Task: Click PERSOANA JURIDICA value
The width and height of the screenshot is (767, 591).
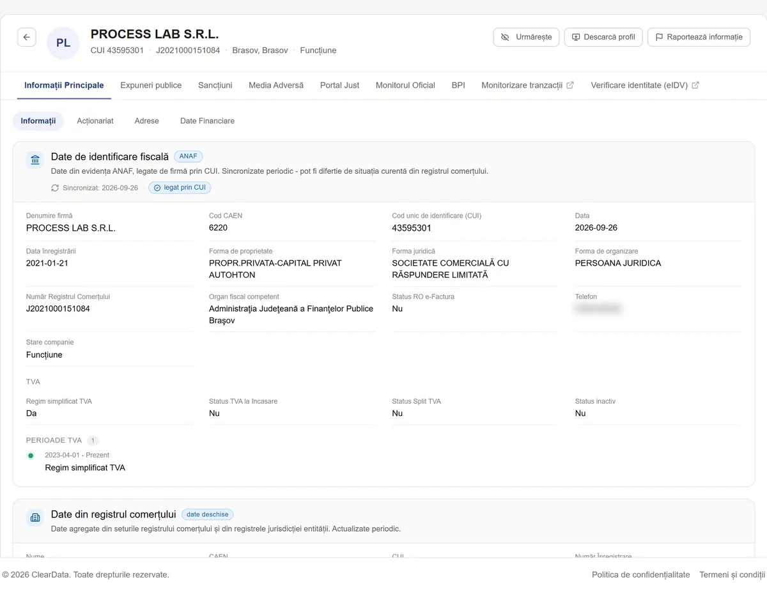Action: (618, 263)
